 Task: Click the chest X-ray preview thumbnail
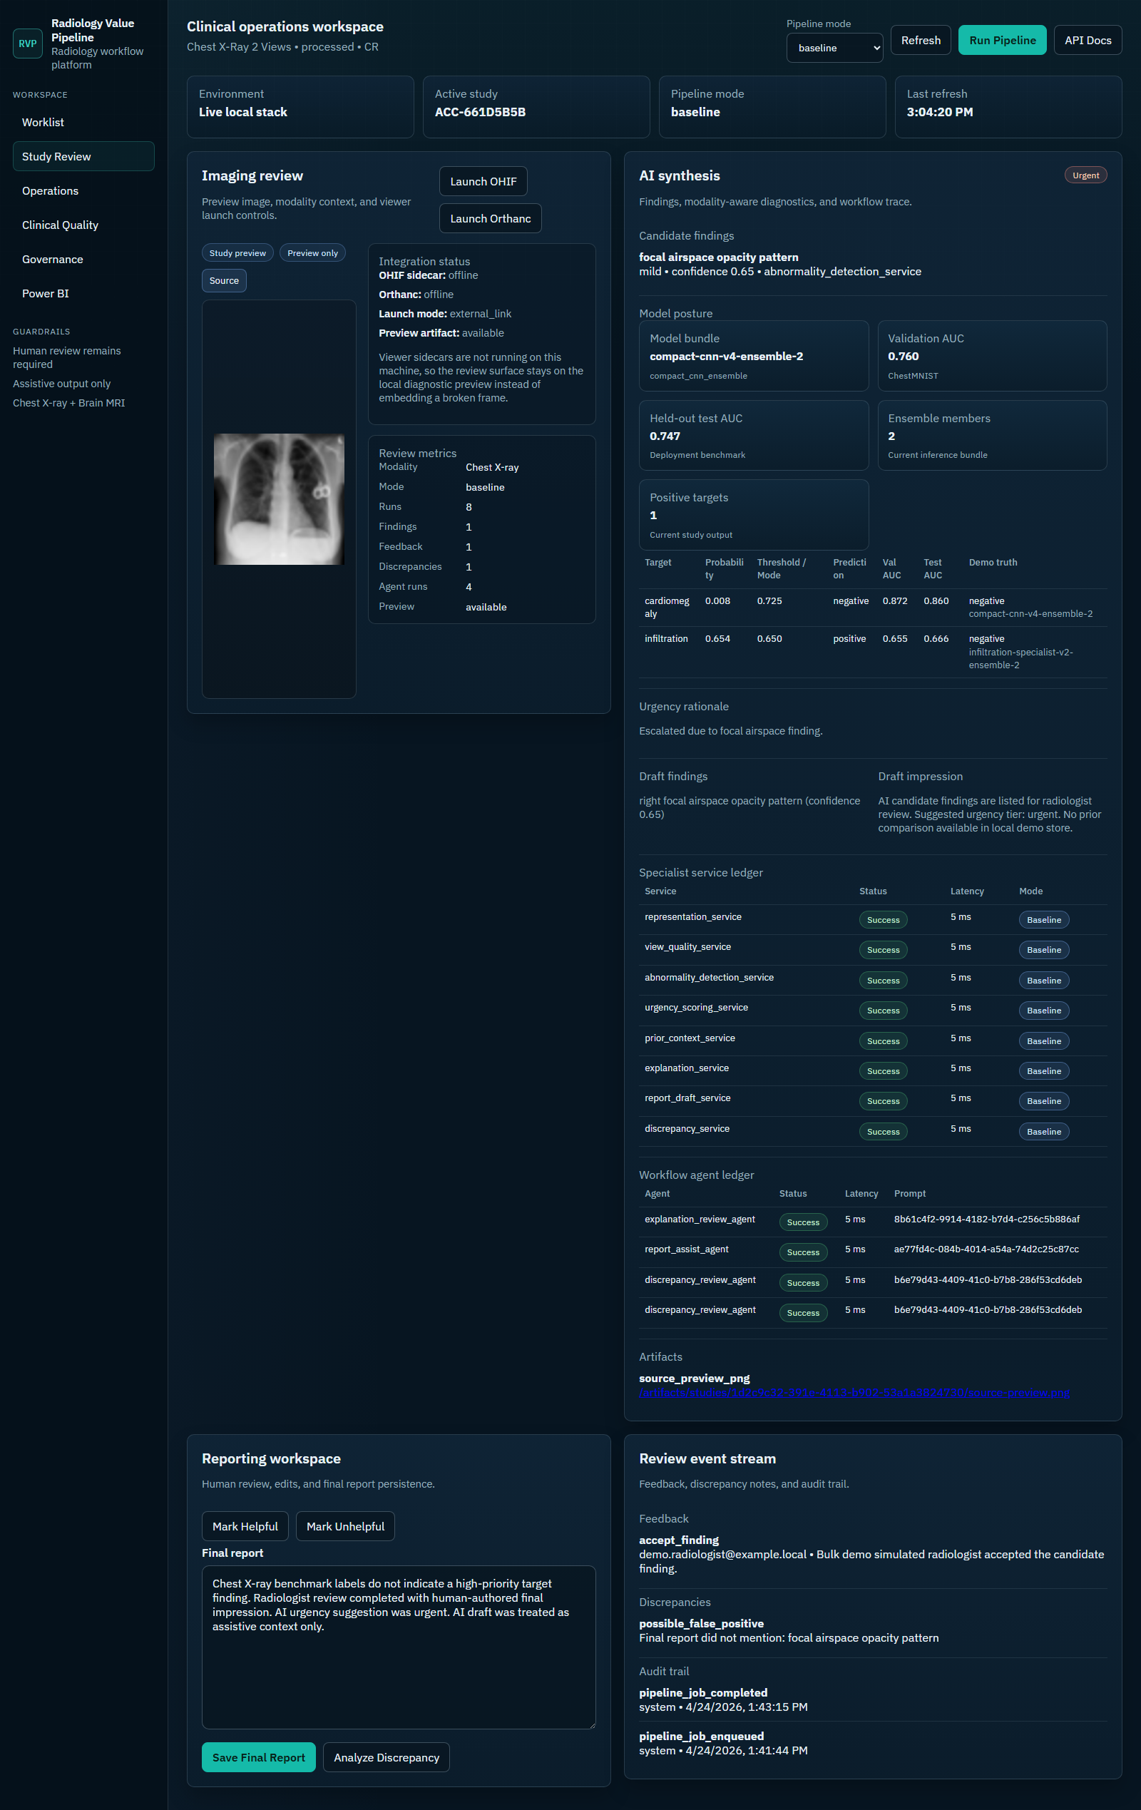(279, 499)
